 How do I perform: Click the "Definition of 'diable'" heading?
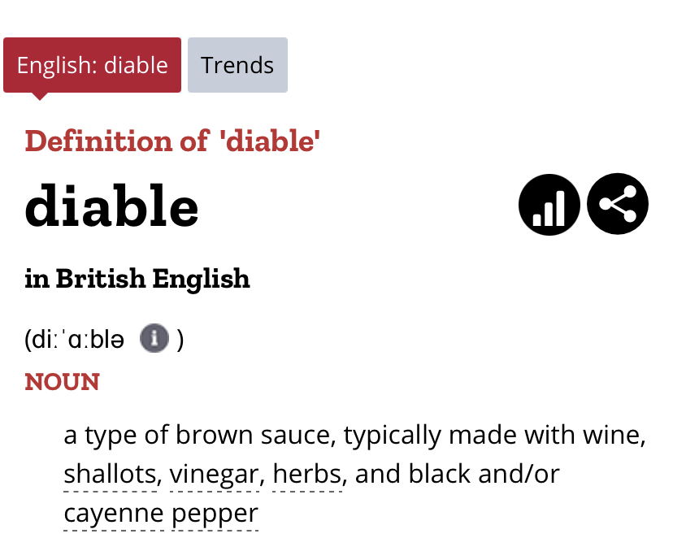pyautogui.click(x=172, y=141)
